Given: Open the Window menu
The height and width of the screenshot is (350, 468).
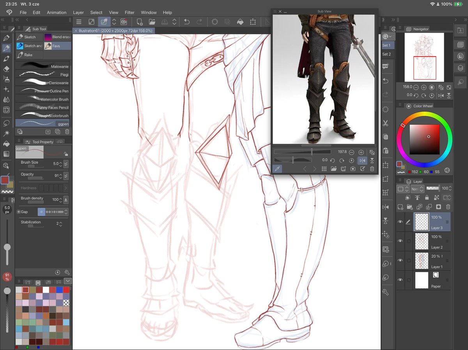Looking at the screenshot, I should [x=149, y=12].
